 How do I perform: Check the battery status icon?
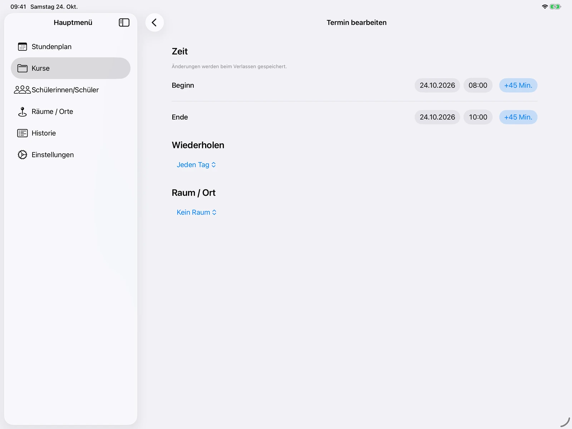click(x=555, y=6)
